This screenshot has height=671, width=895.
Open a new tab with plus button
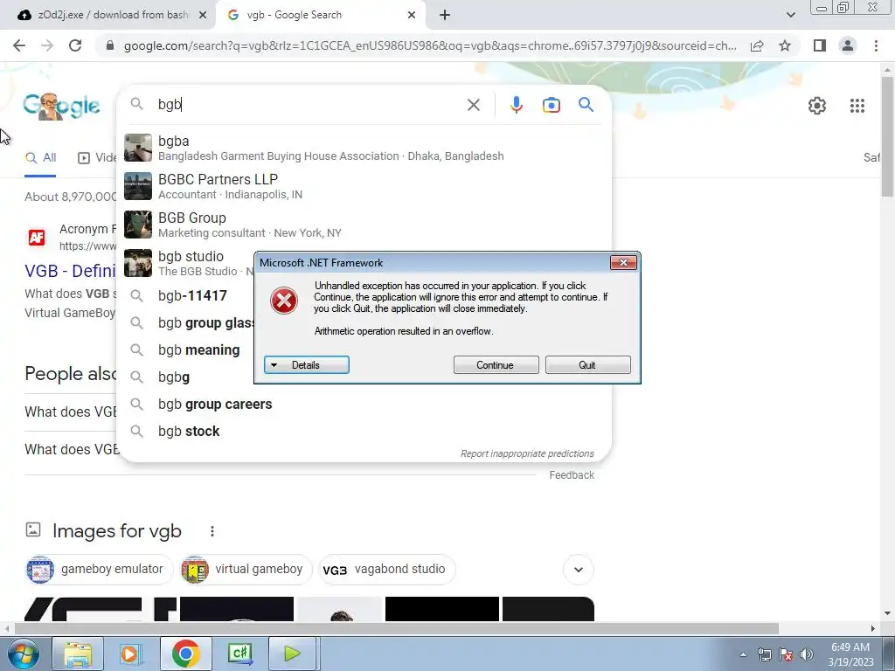tap(445, 15)
